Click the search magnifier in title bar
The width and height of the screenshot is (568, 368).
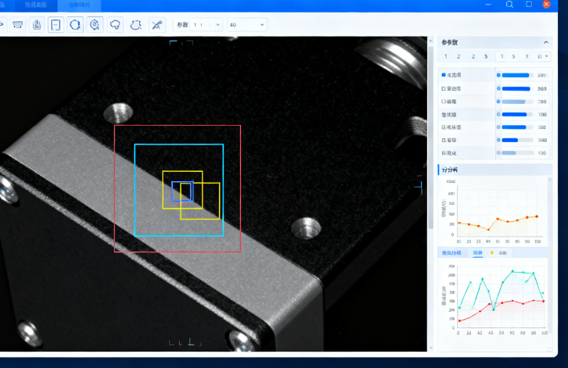pyautogui.click(x=509, y=5)
